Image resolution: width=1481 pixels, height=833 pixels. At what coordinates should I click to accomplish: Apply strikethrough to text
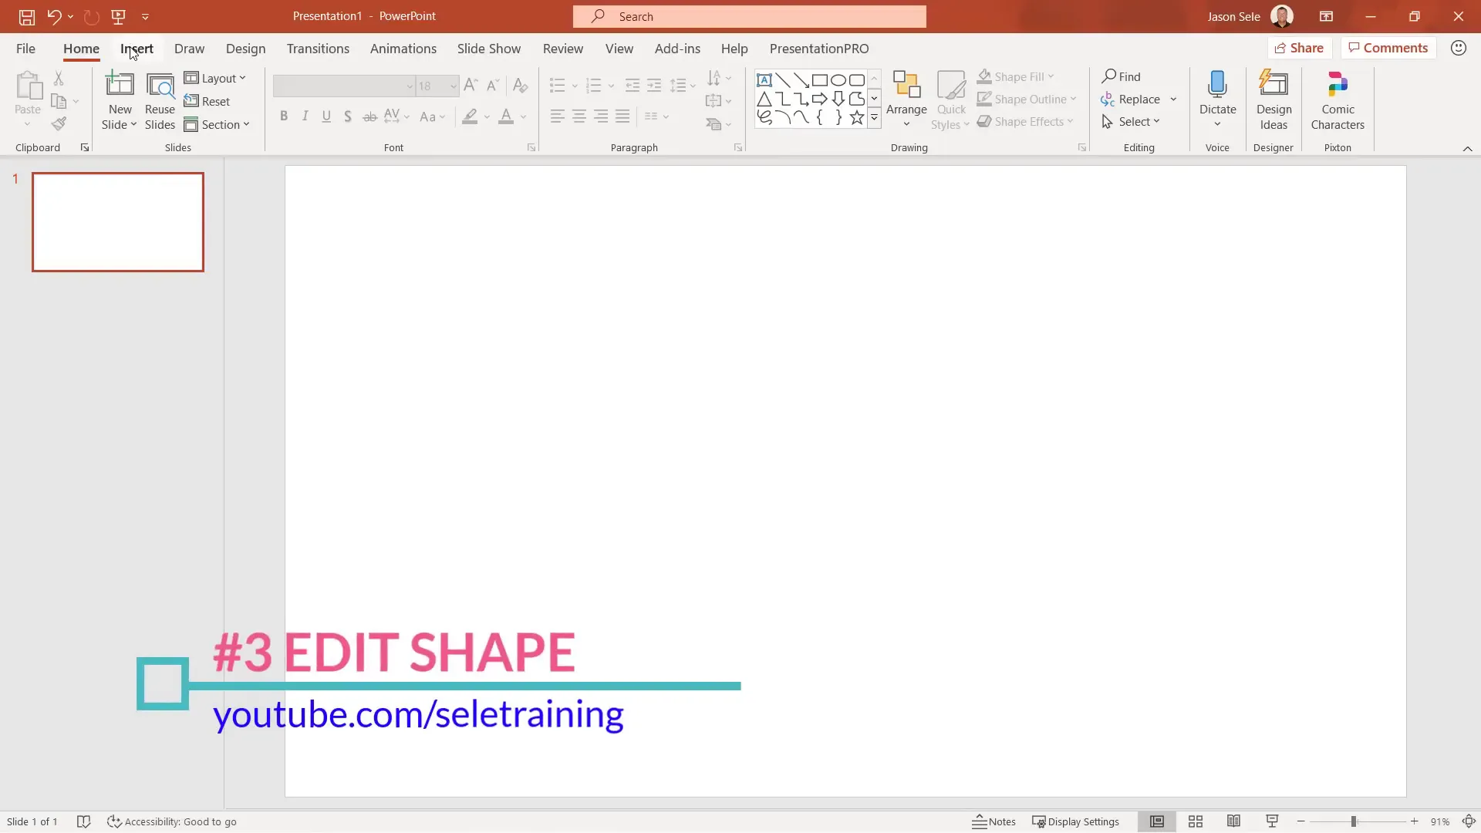[x=370, y=116]
